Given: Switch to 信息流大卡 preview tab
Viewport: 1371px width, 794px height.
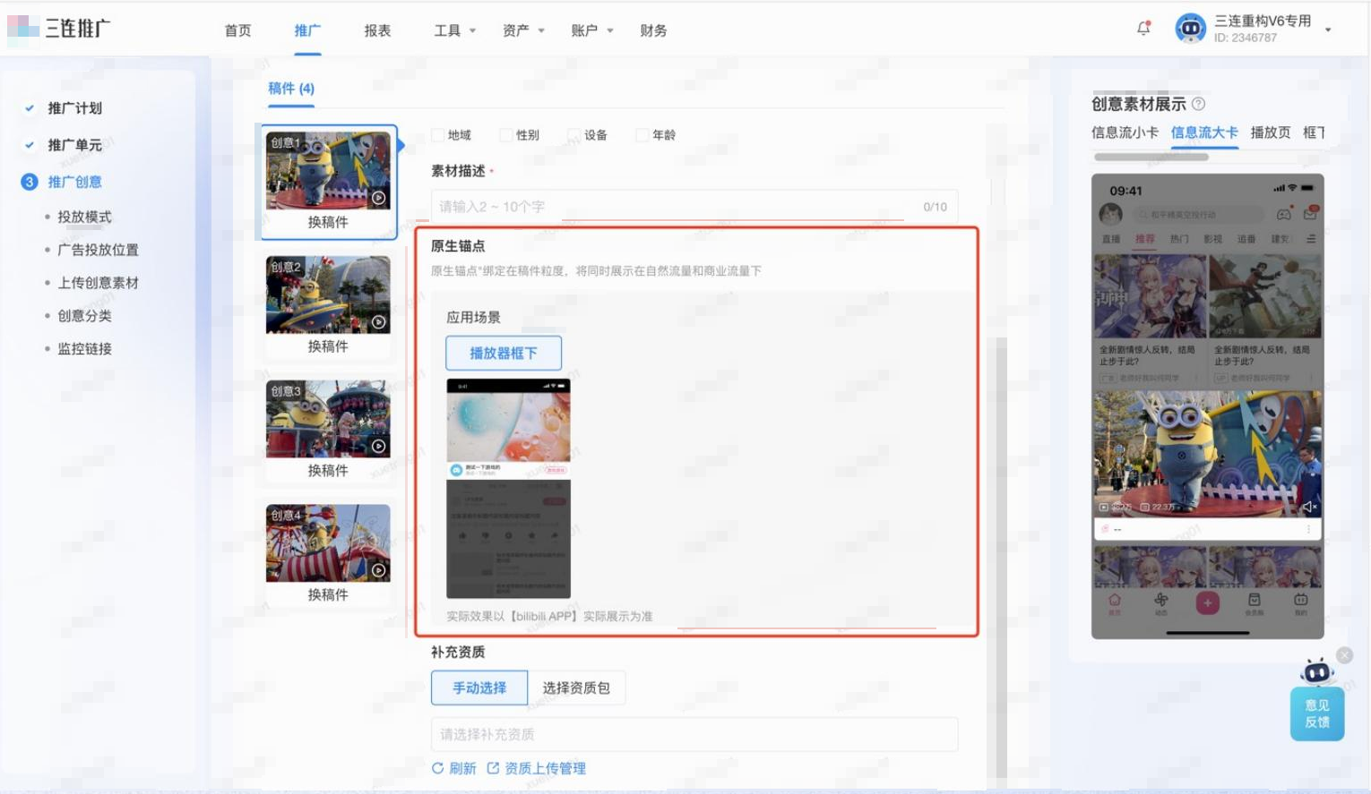Looking at the screenshot, I should click(1204, 132).
